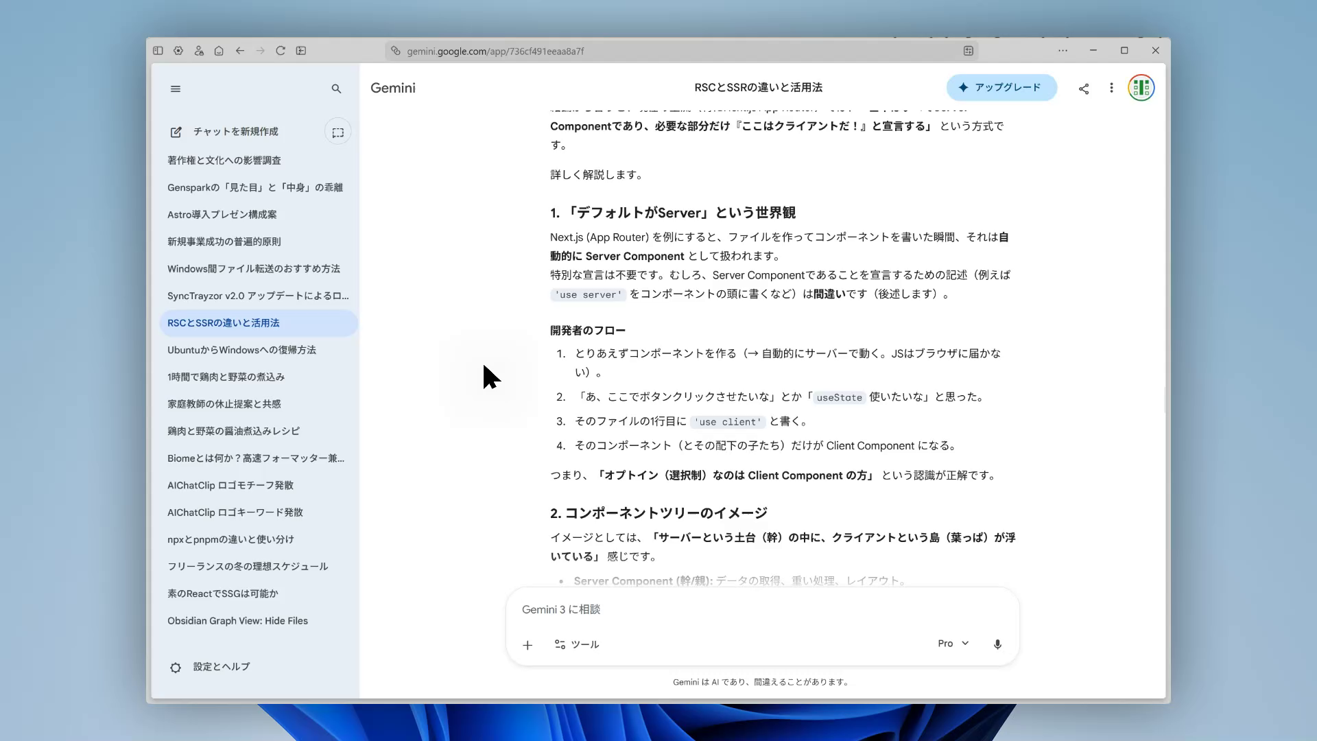The height and width of the screenshot is (741, 1317).
Task: Click heading 2. コンポーネントツリーのイメージ
Action: (658, 513)
